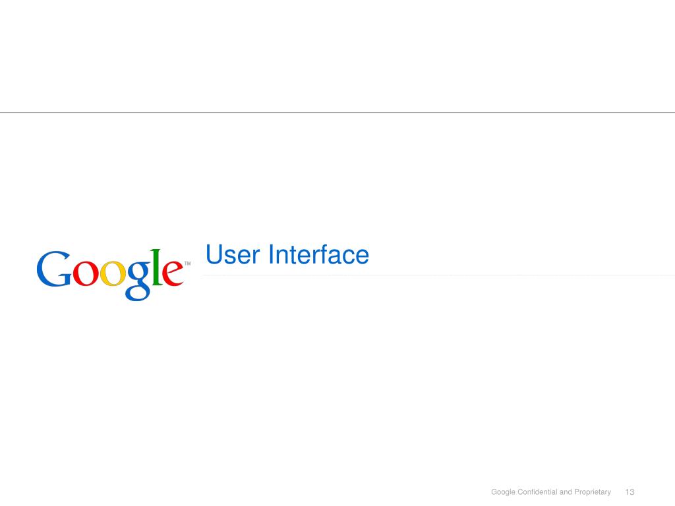Select the User Interface slide title

pos(287,254)
